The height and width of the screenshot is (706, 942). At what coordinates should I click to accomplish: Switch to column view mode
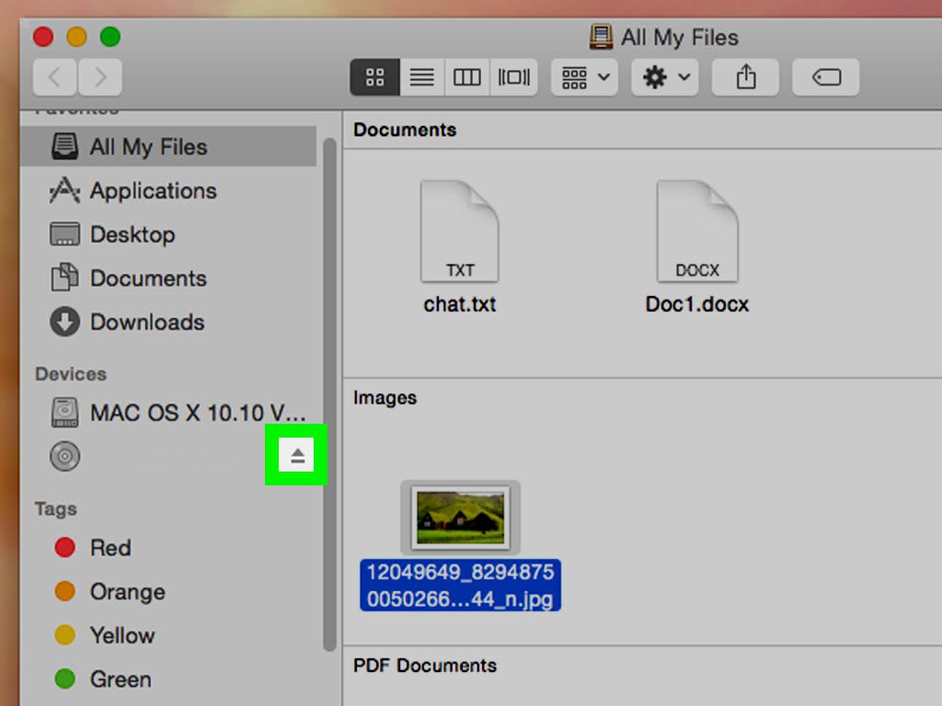coord(466,77)
